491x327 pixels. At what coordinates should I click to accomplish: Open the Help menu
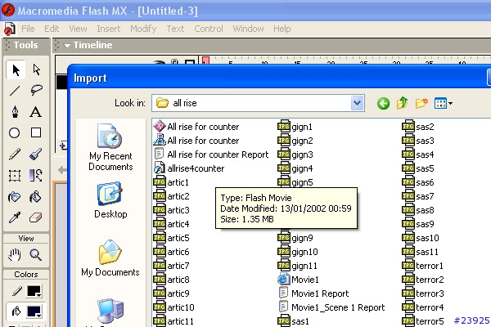coord(282,29)
